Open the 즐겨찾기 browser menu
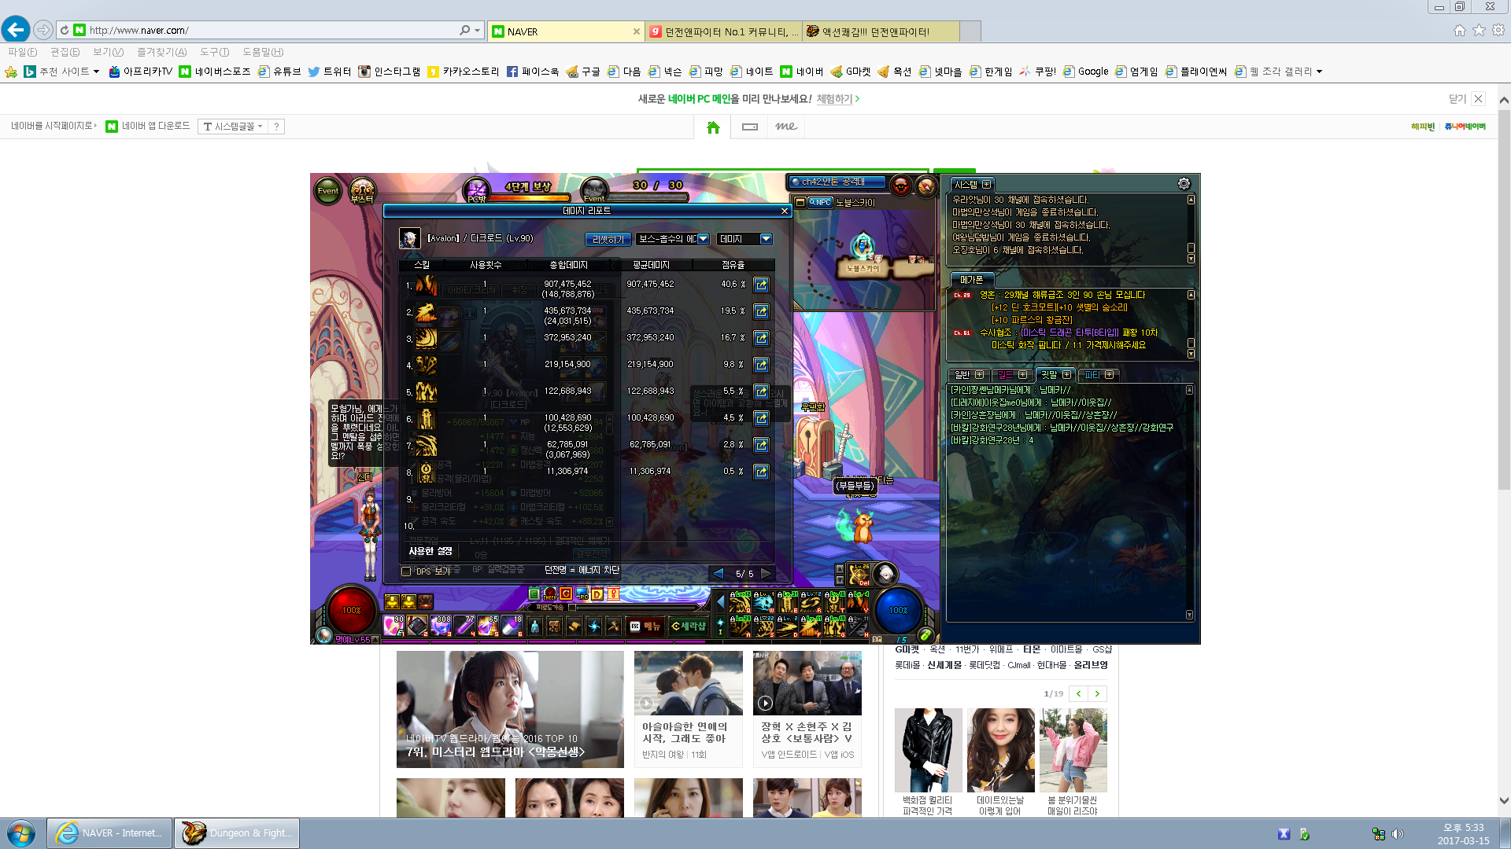The height and width of the screenshot is (849, 1511). coord(161,52)
